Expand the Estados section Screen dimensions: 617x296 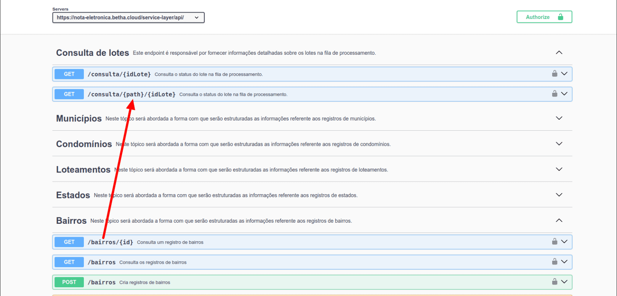[x=559, y=195]
